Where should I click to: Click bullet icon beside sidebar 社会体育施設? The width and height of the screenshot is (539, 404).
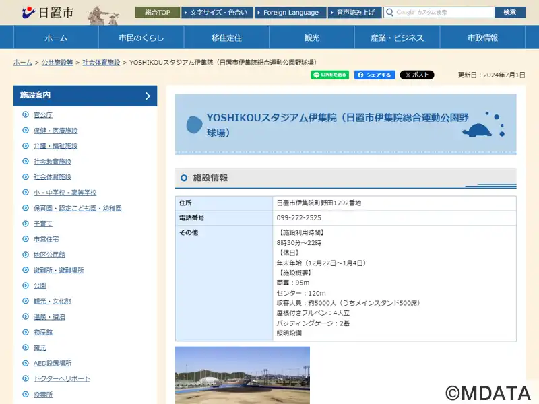click(x=26, y=176)
